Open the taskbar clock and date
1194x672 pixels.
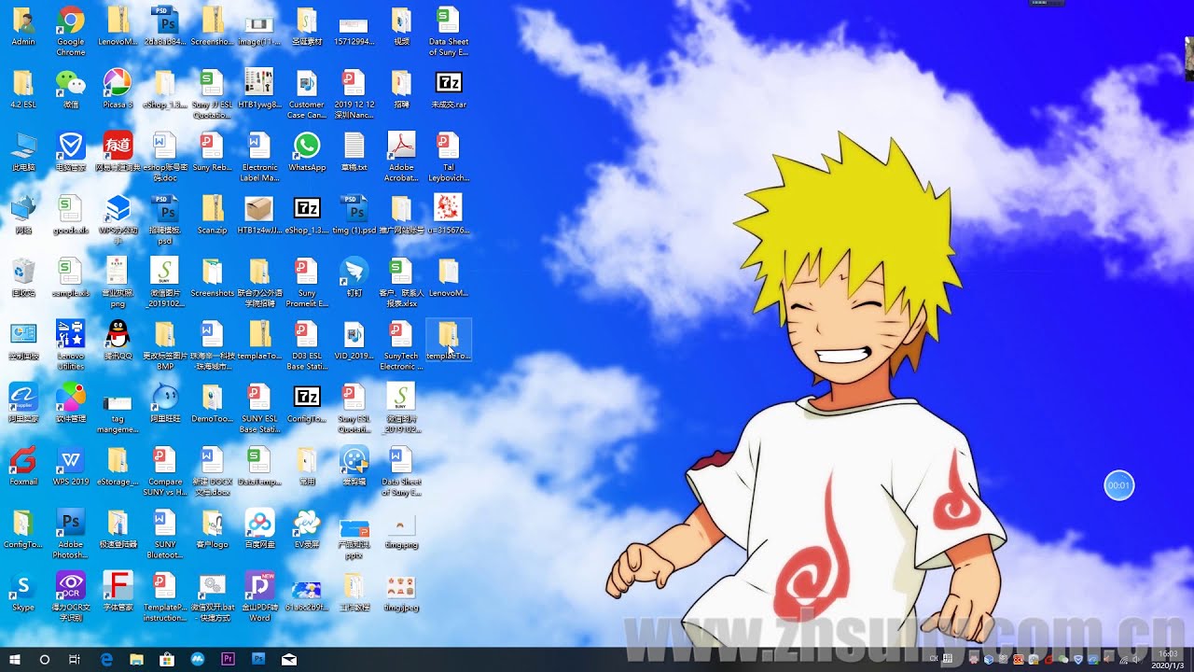pos(1168,659)
